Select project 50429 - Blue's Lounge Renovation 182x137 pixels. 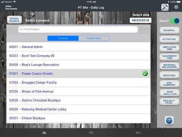[x=78, y=65]
